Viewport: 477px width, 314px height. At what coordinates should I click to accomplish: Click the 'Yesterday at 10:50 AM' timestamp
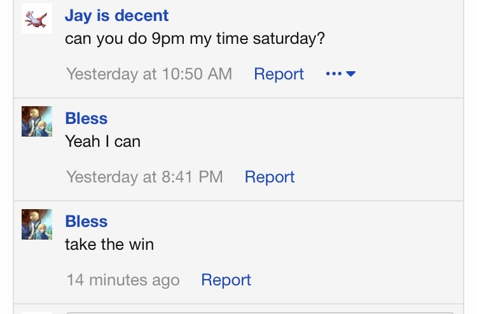pyautogui.click(x=149, y=74)
